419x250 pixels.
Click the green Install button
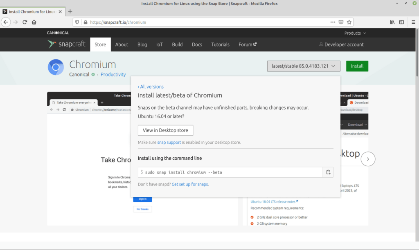(357, 66)
